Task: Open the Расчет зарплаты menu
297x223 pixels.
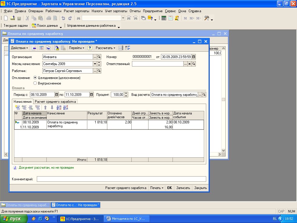Action: (76, 11)
